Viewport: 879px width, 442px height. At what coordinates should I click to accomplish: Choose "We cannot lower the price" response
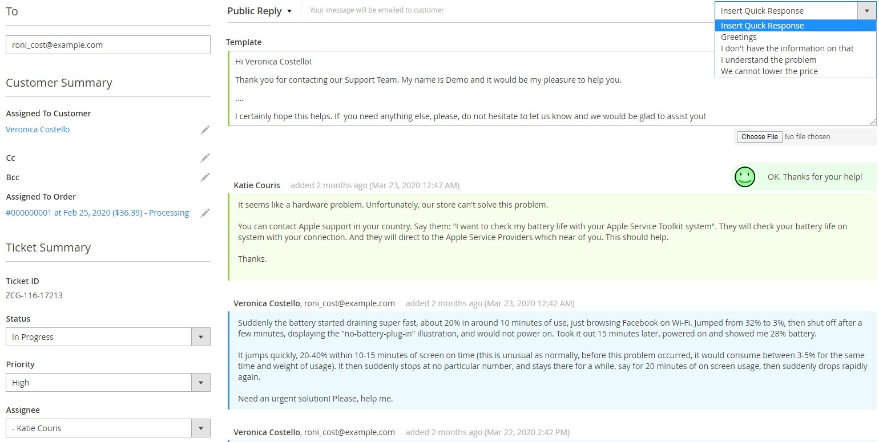[x=795, y=71]
